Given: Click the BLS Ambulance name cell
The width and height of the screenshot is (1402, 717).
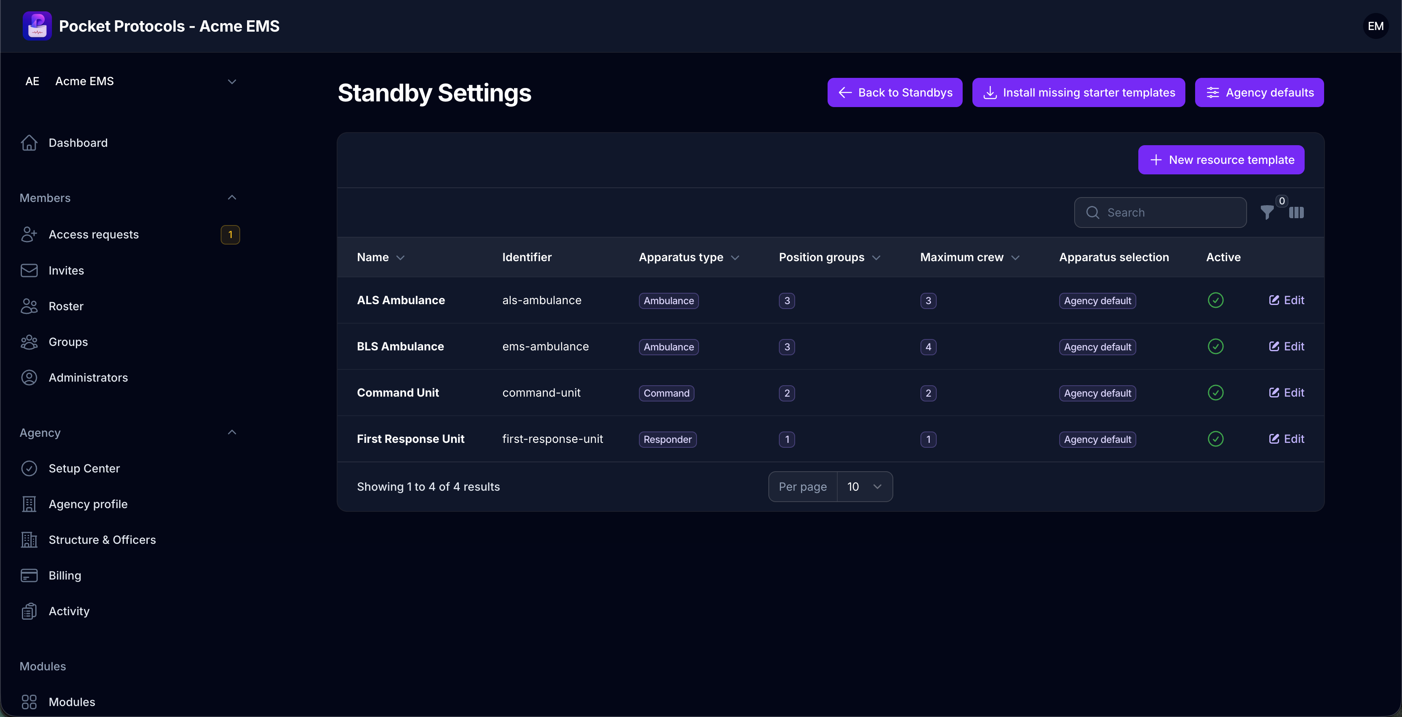Looking at the screenshot, I should point(400,346).
